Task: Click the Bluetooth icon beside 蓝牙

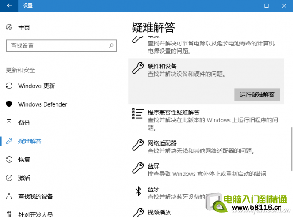Action: click(x=138, y=191)
